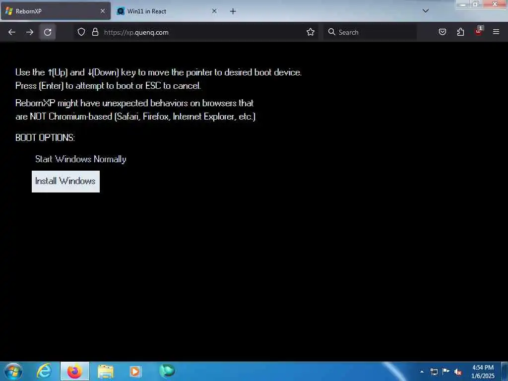Open Windows Explorer folder in taskbar

click(105, 371)
